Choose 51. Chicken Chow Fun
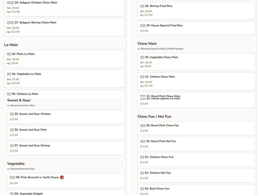This screenshot has width=260, height=195. pyautogui.click(x=196, y=160)
